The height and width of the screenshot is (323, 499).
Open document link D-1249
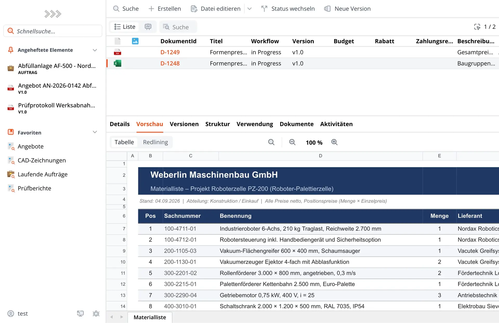pos(170,52)
